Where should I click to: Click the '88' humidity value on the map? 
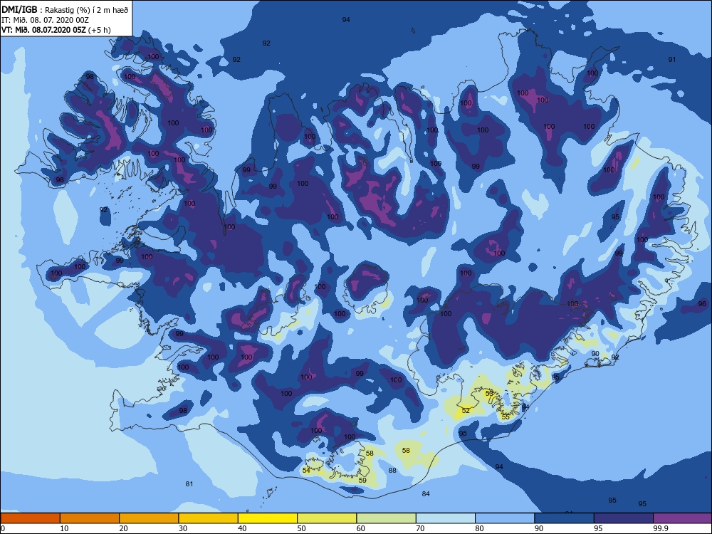(392, 471)
